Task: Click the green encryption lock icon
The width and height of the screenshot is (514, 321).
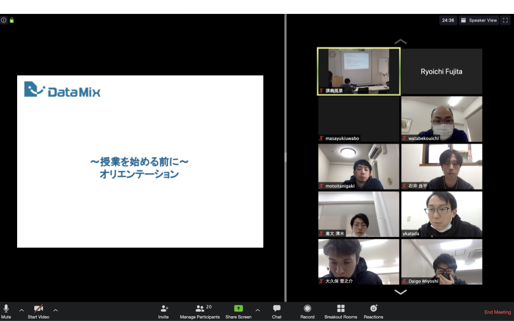Action: 12,20
